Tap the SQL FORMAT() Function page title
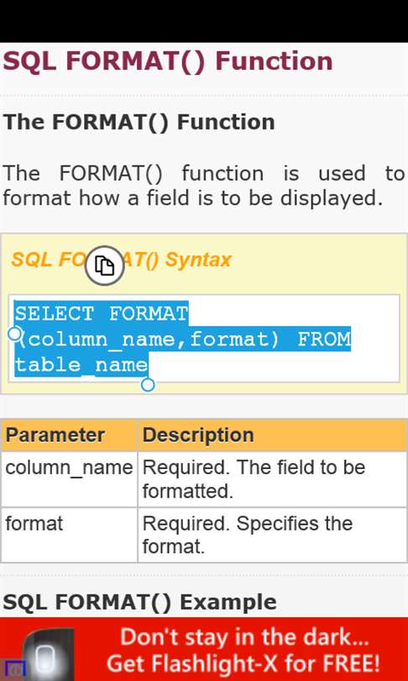Screen dimensions: 408x681 pos(167,61)
